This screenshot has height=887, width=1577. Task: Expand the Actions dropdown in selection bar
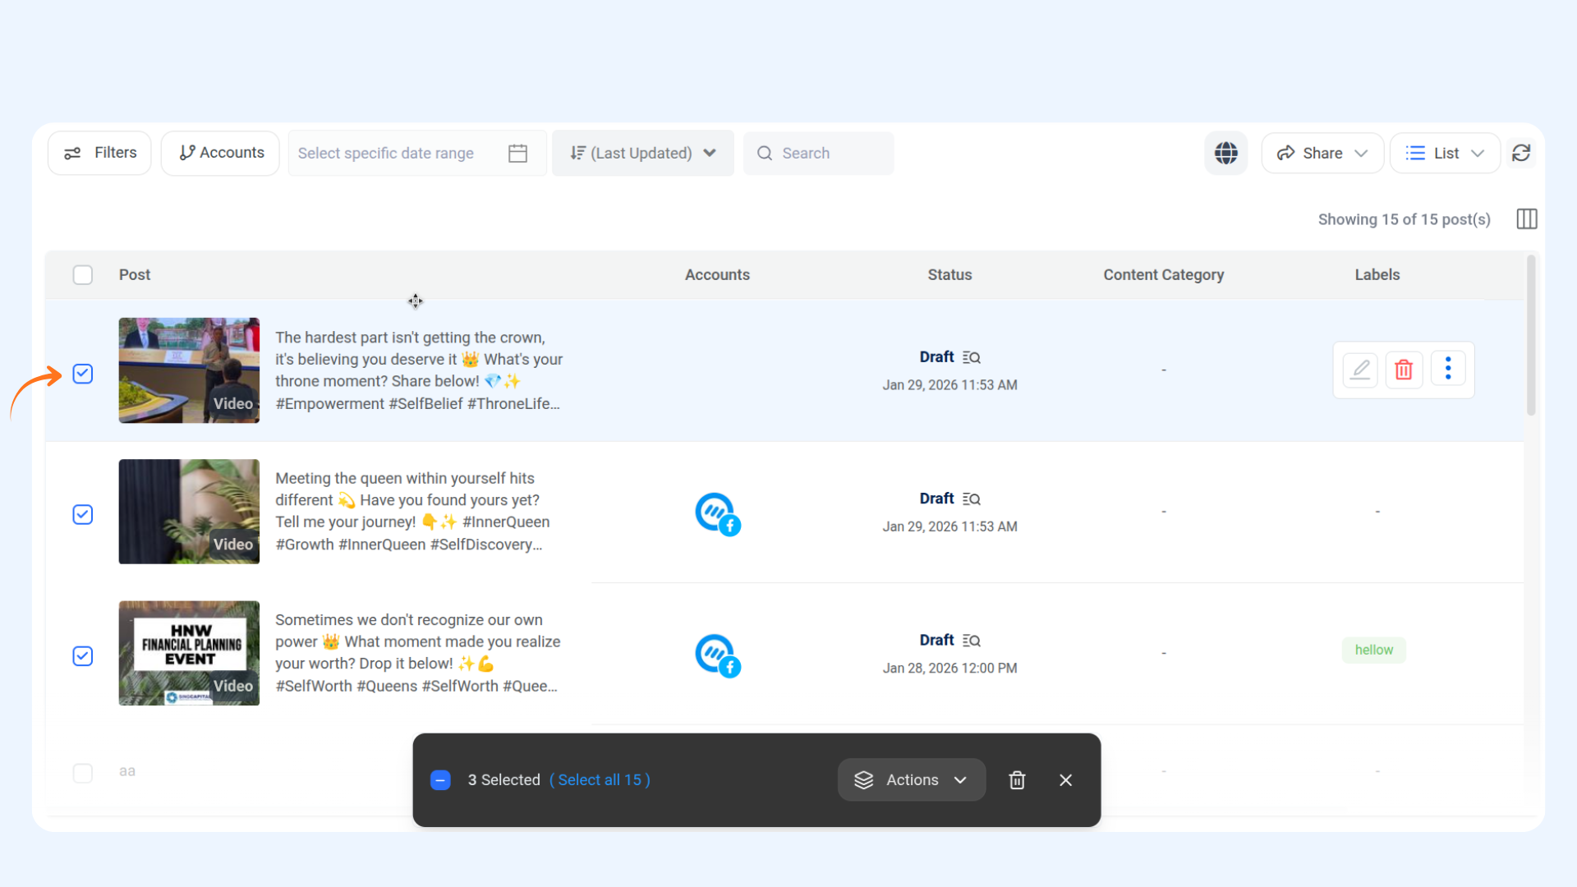point(911,780)
